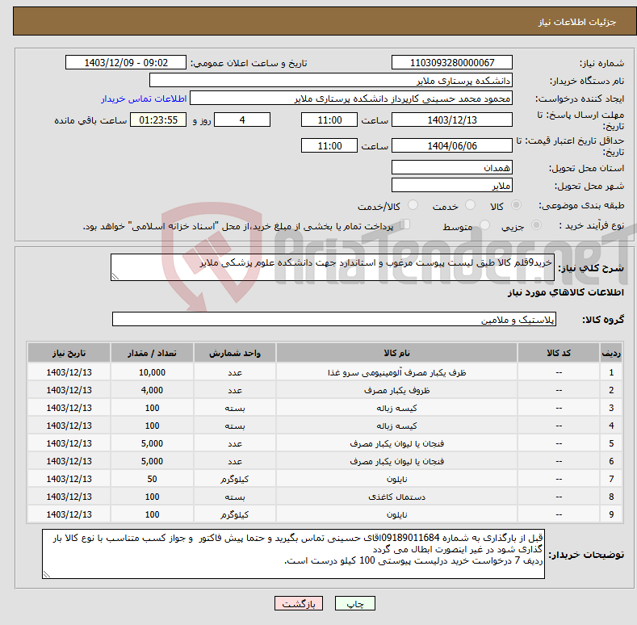Viewport: 637px width, 625px height.
Task: Click the date 1403/12/13 in row 1
Action: [69, 372]
